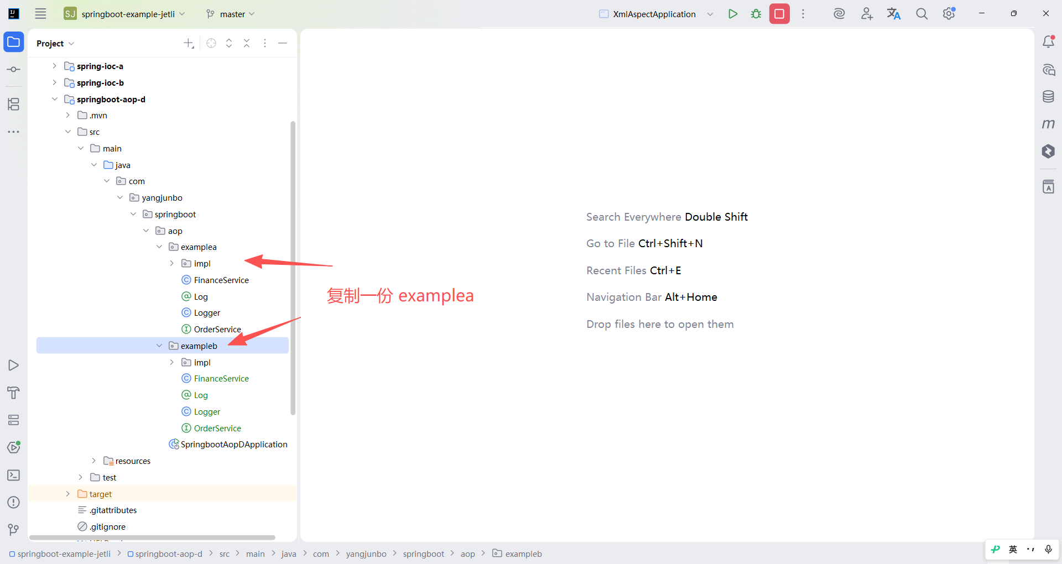Open the master branch dropdown
Viewport: 1062px width, 564px height.
230,14
